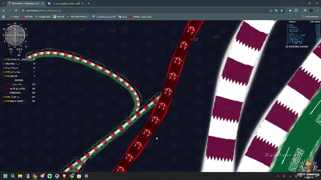Open the ترجمة translate bookmark
Image resolution: width=321 pixels, height=180 pixels.
coord(123,17)
